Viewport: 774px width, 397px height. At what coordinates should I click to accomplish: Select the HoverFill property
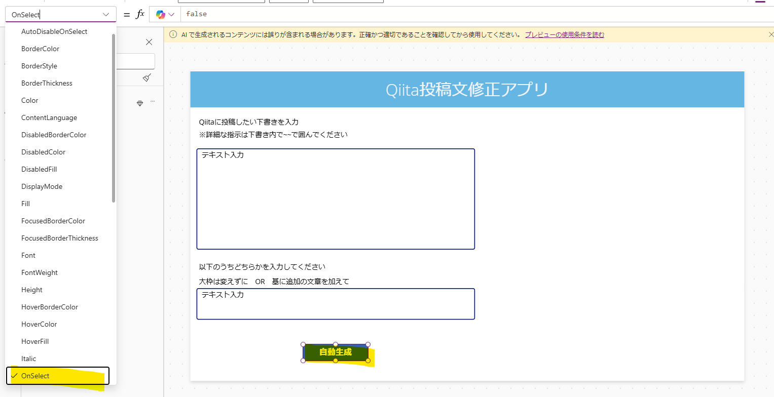click(x=35, y=341)
